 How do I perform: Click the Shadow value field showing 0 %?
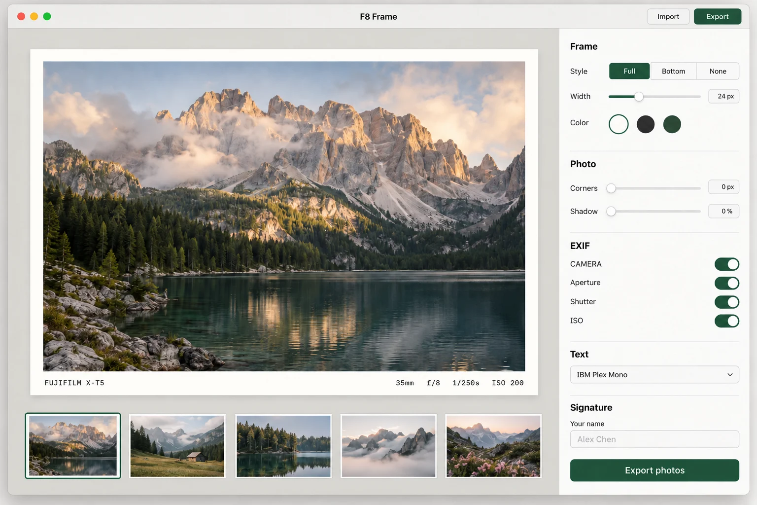tap(723, 211)
